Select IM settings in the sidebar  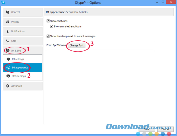[x=23, y=59]
